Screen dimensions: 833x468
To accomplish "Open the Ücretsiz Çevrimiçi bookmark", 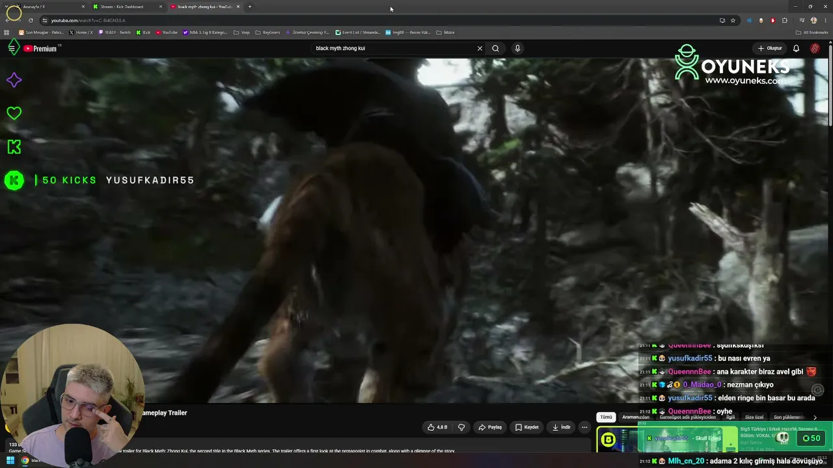I will pyautogui.click(x=307, y=32).
